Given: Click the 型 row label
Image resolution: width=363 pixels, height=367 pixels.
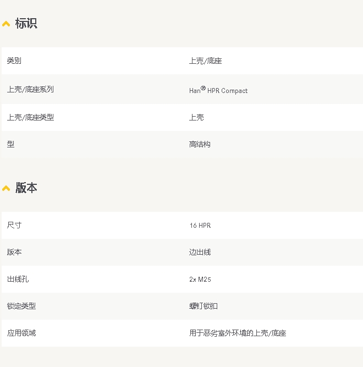Looking at the screenshot, I should (10, 144).
